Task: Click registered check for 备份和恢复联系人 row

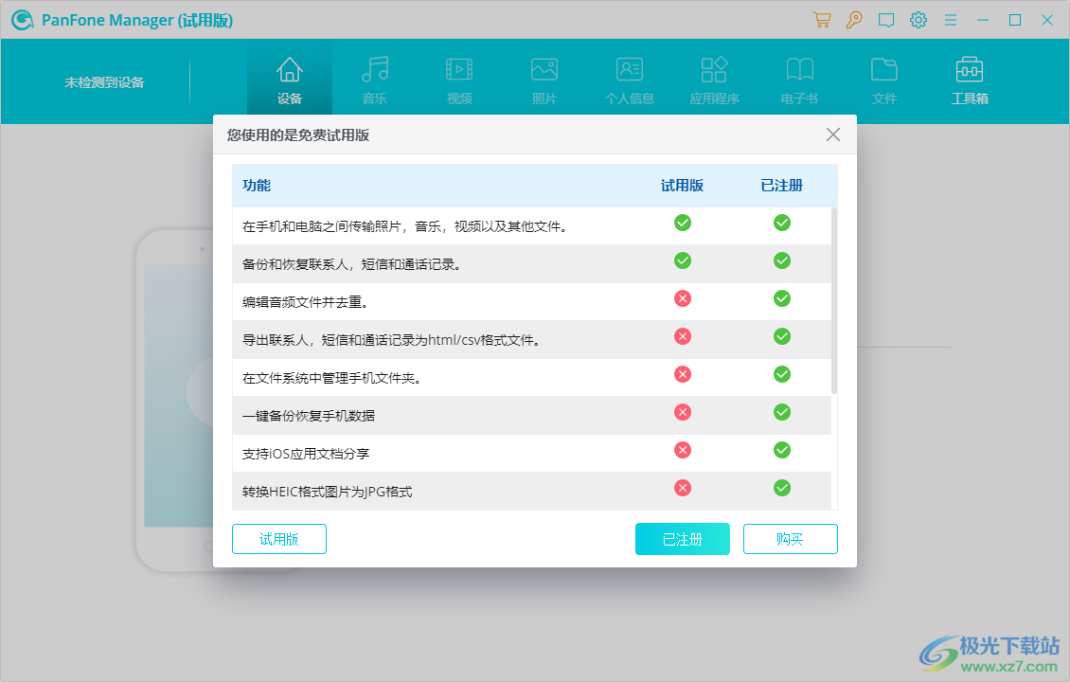Action: click(782, 260)
